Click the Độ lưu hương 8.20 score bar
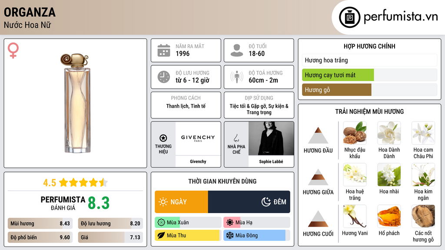 pyautogui.click(x=110, y=224)
